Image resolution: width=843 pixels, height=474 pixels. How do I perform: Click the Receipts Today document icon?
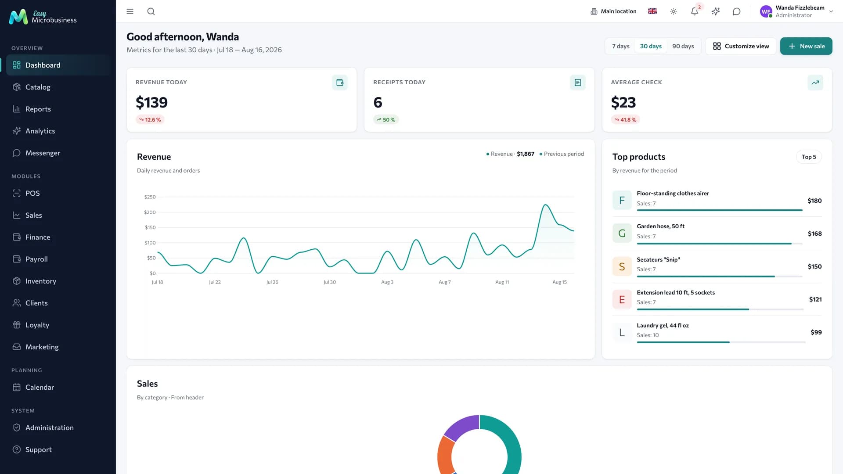click(578, 83)
